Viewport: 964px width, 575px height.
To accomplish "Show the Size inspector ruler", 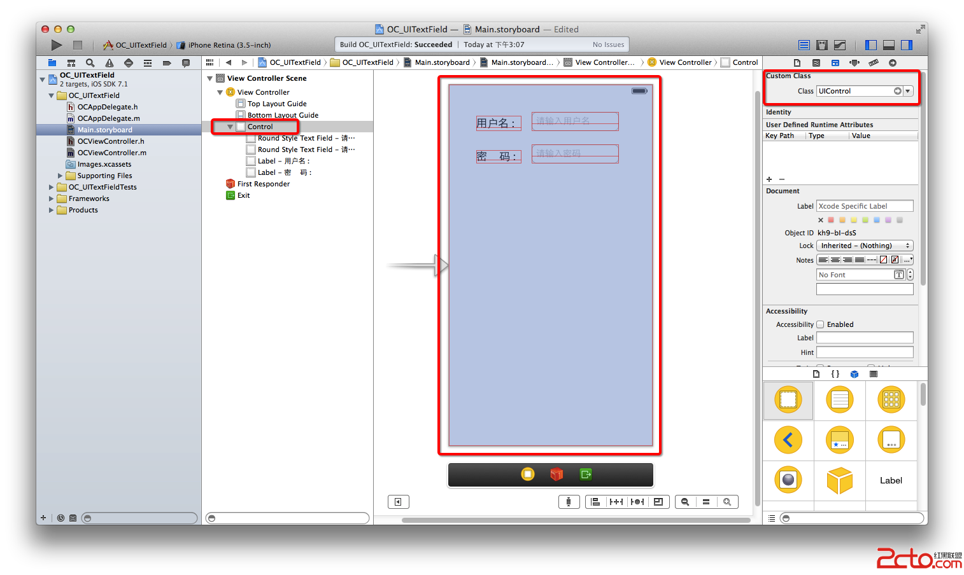I will pos(874,63).
